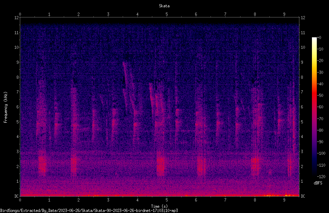Click the "-120" color scale label
Image resolution: width=329 pixels, height=213 pixels.
pyautogui.click(x=321, y=177)
